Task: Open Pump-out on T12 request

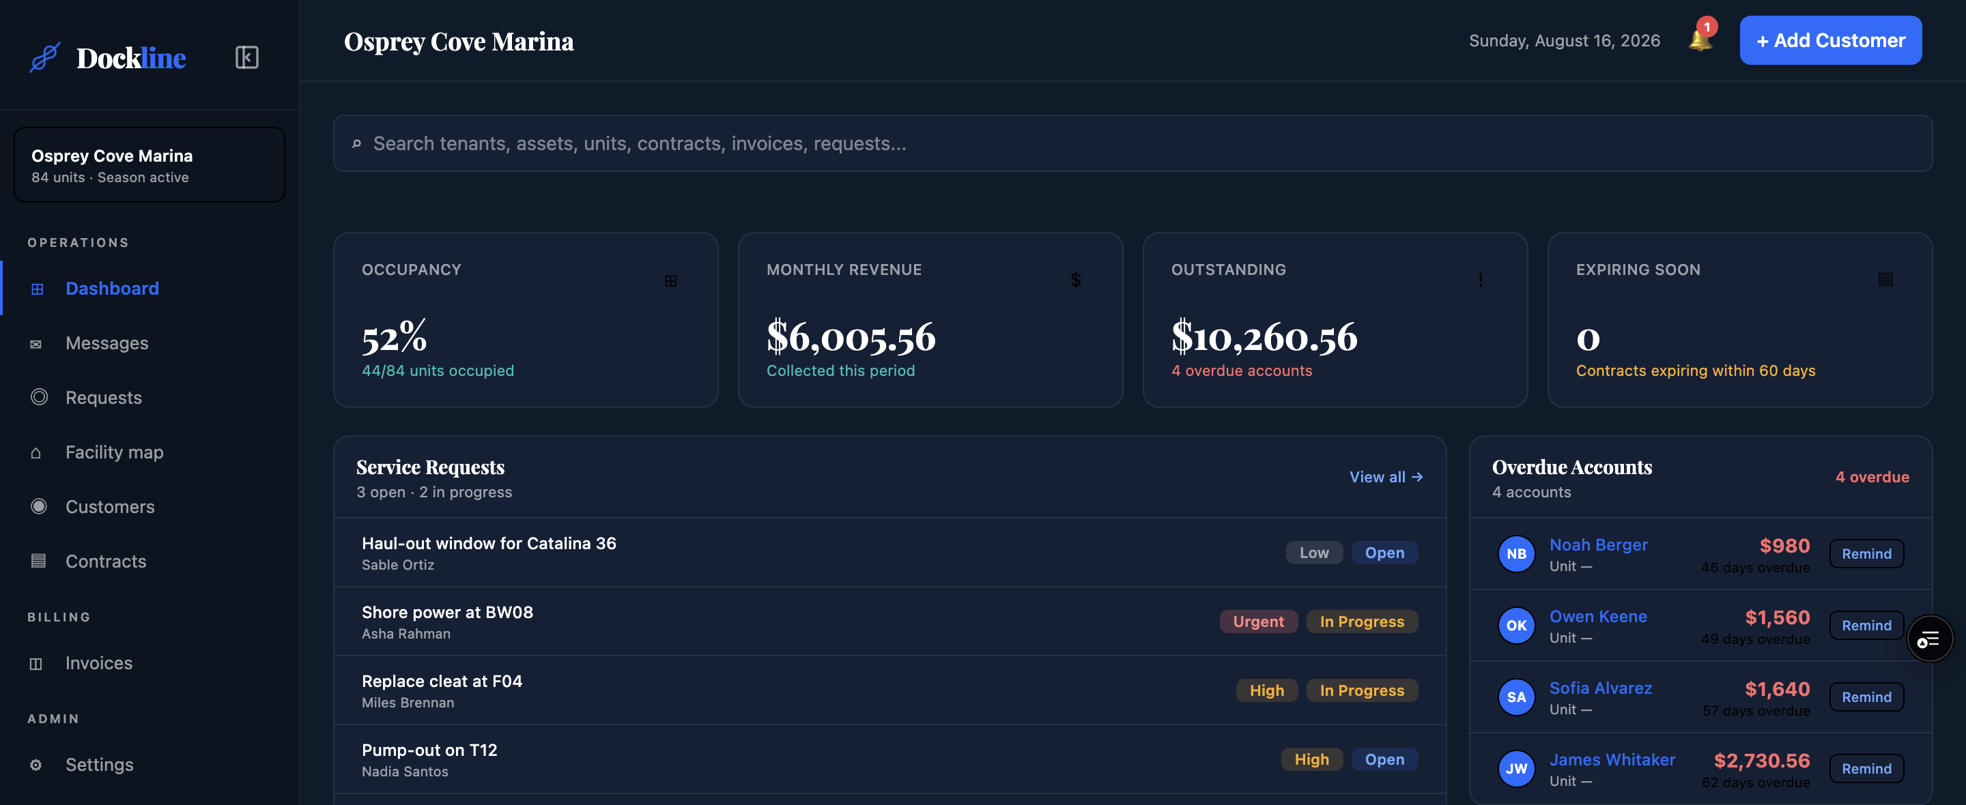Action: [890, 759]
